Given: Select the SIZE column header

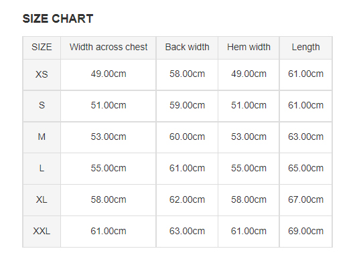Looking at the screenshot, I should coord(42,48).
